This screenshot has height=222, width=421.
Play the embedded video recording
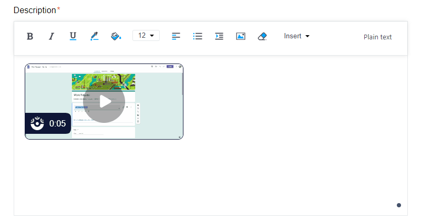[104, 102]
